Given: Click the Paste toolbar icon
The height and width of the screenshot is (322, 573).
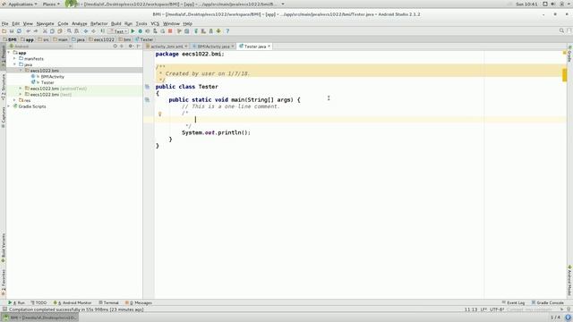Looking at the screenshot, I should point(60,31).
